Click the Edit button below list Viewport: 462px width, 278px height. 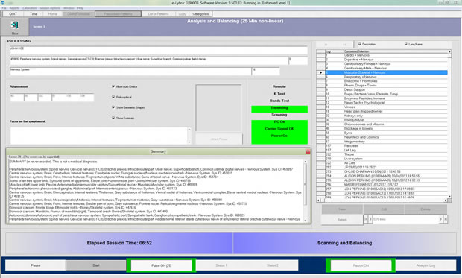point(384,209)
